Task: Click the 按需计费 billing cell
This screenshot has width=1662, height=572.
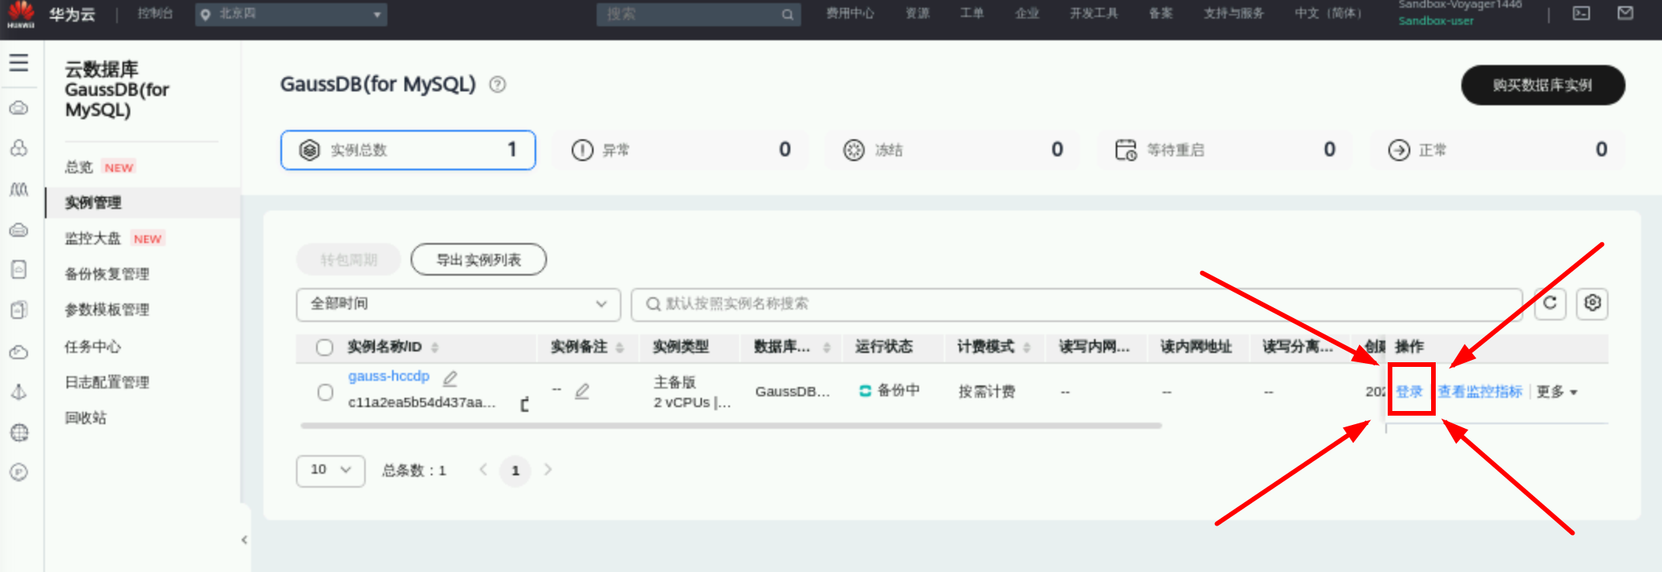Action: (986, 392)
